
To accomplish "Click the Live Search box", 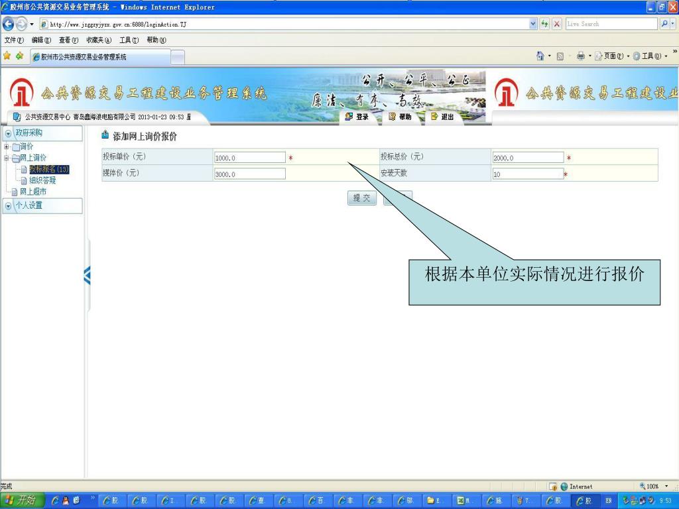I will click(611, 24).
